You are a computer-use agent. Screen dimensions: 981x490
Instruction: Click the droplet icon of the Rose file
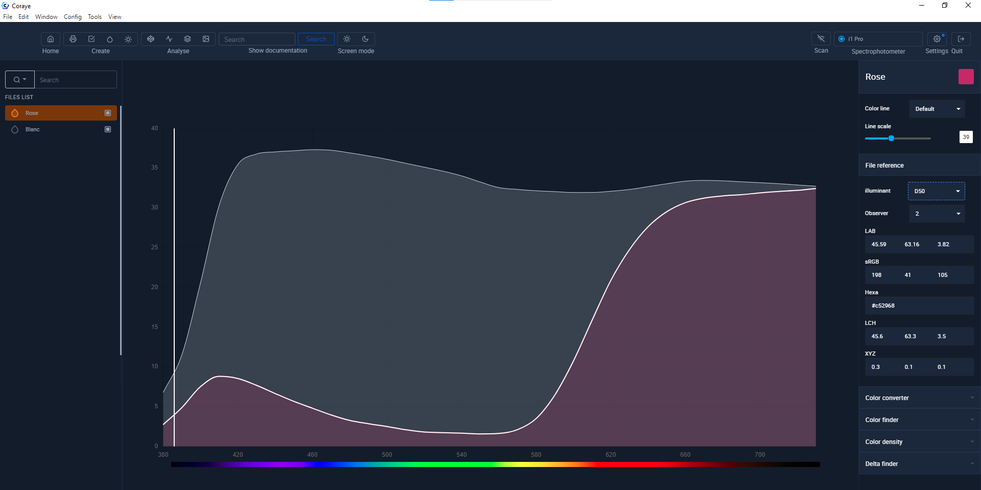(15, 113)
